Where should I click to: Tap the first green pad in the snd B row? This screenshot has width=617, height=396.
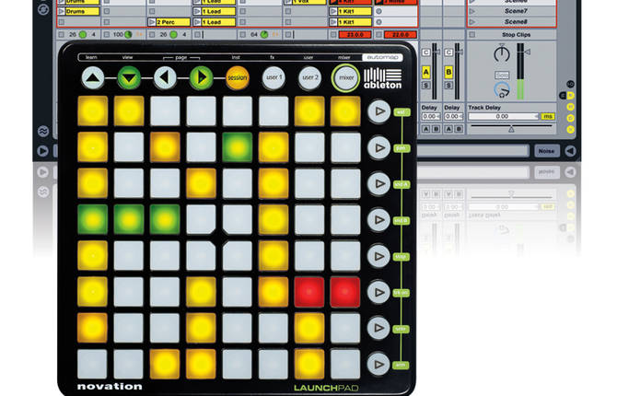point(92,220)
